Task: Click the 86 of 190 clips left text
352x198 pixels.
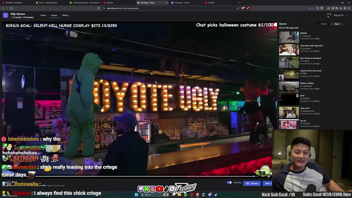Action: pyautogui.click(x=288, y=28)
